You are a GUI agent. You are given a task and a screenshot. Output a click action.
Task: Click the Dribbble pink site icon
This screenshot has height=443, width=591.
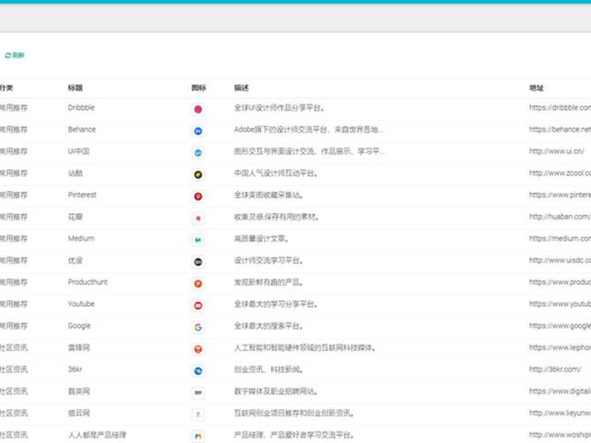point(198,109)
